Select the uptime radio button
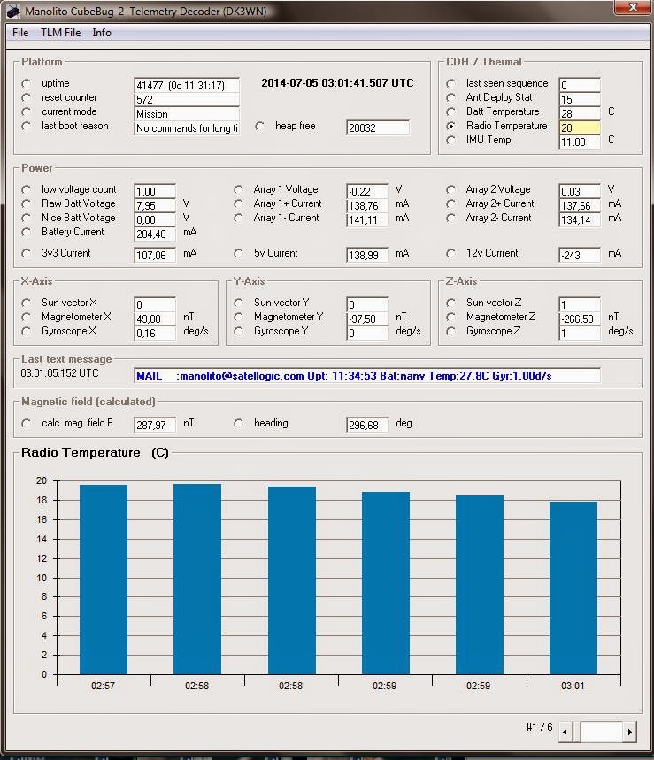Screen dimensions: 654x760 pos(27,83)
